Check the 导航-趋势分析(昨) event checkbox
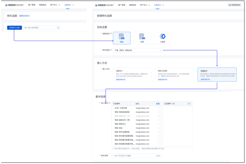 tap(159, 120)
